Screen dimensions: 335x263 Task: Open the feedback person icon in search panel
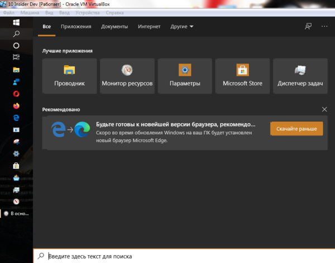click(x=308, y=26)
